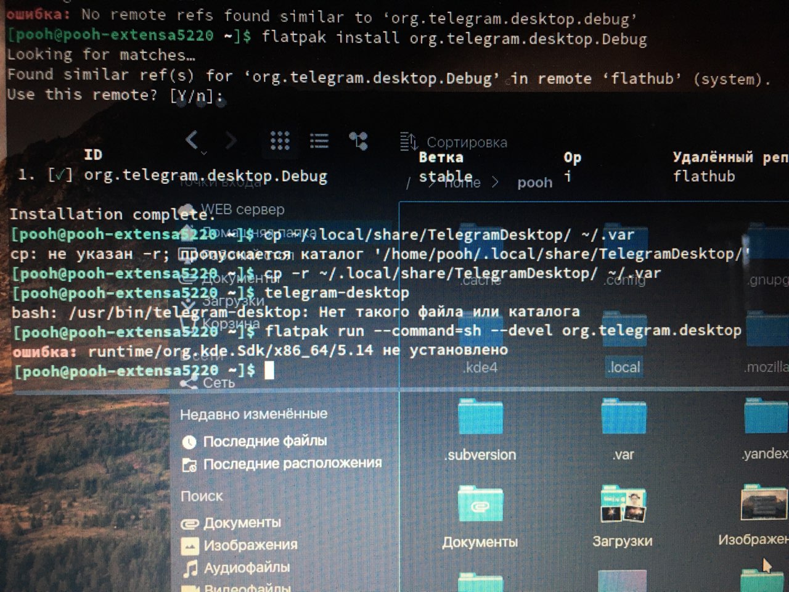Click the 'Installation complete.' terminal line
The height and width of the screenshot is (592, 789).
(111, 214)
